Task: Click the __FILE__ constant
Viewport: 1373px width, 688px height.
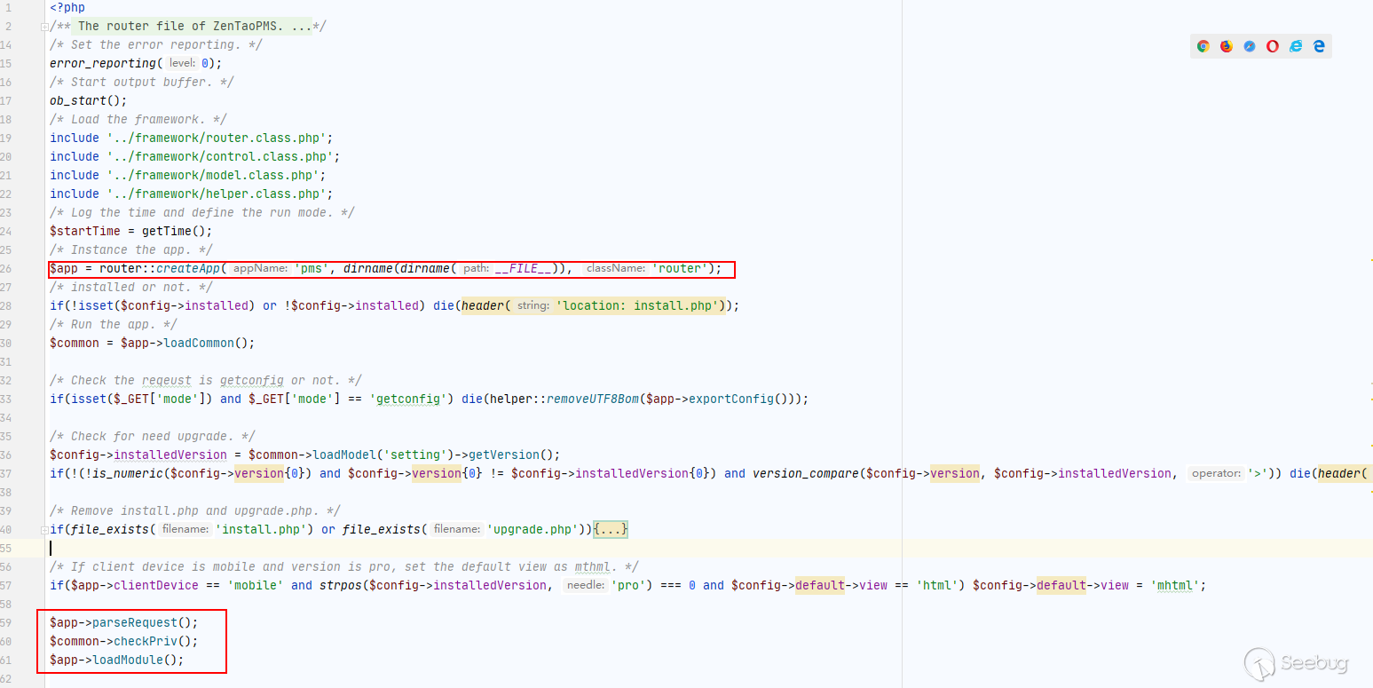Action: (x=524, y=268)
